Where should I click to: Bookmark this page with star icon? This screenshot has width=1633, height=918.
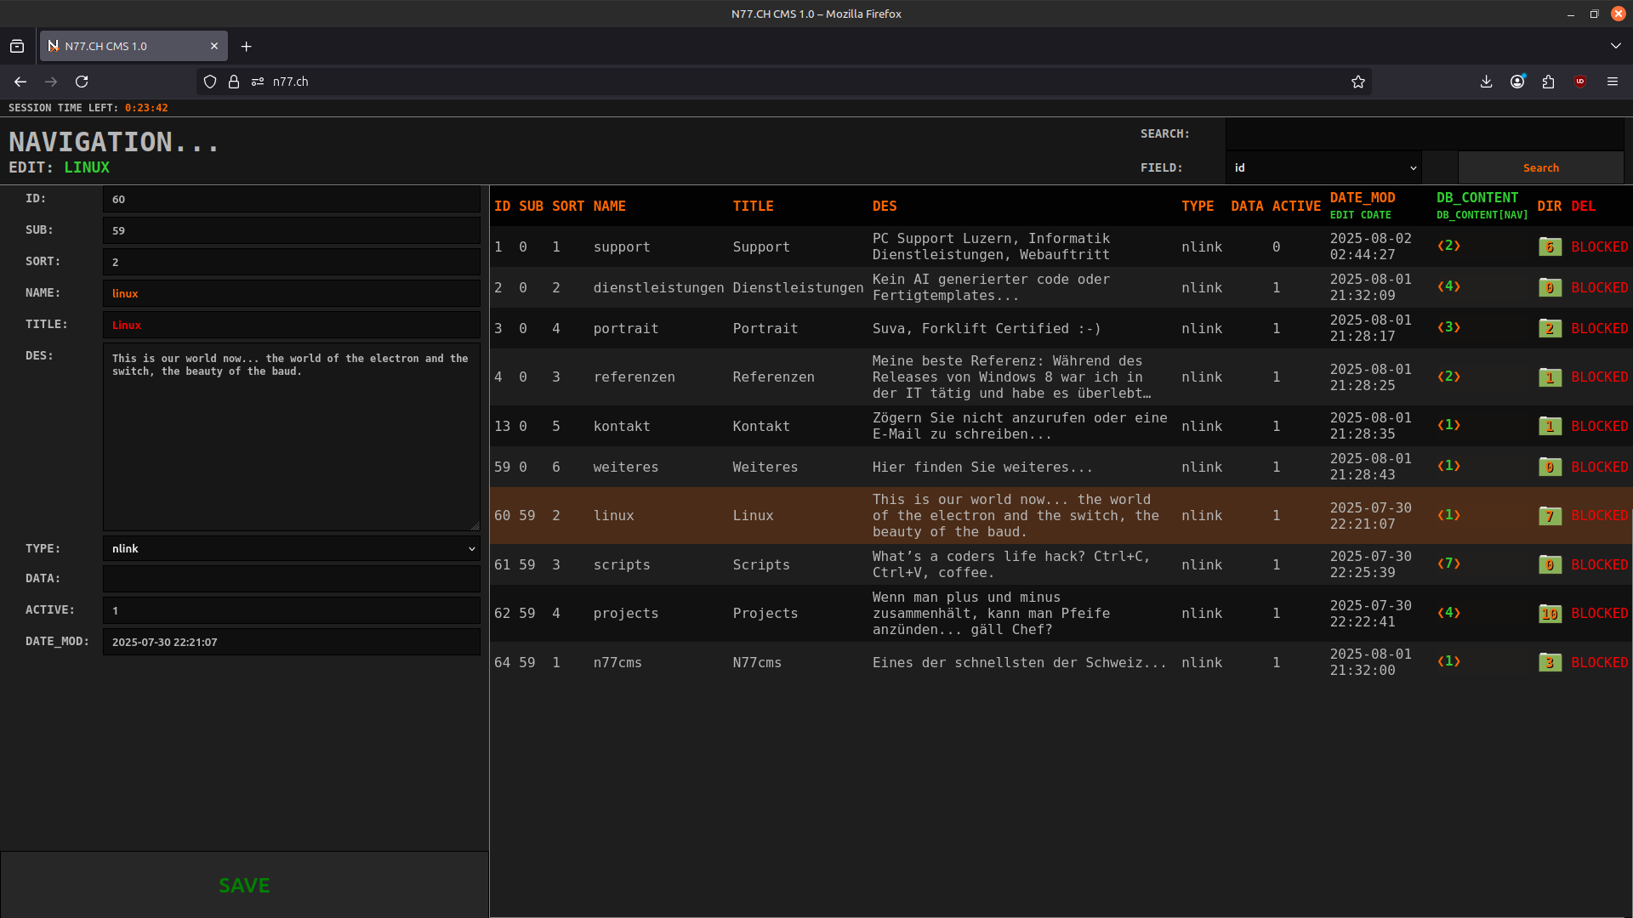point(1358,82)
